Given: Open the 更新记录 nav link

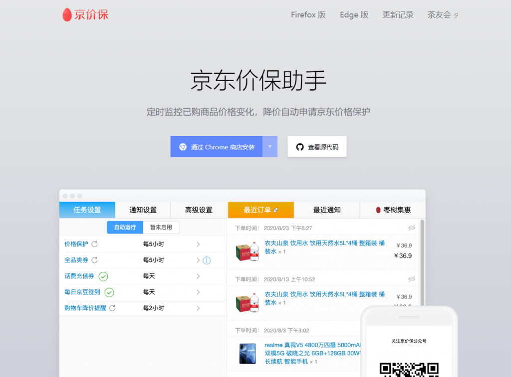Looking at the screenshot, I should [x=398, y=14].
